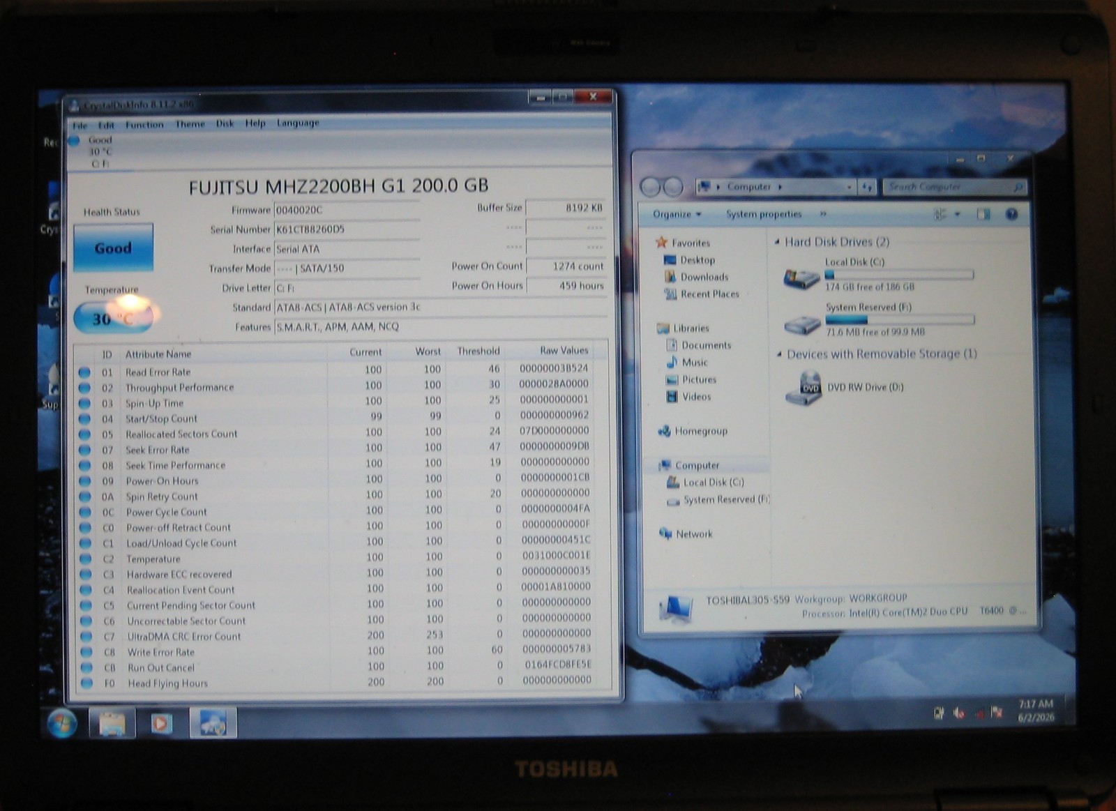Open the Function menu
Image resolution: width=1116 pixels, height=811 pixels.
[144, 125]
